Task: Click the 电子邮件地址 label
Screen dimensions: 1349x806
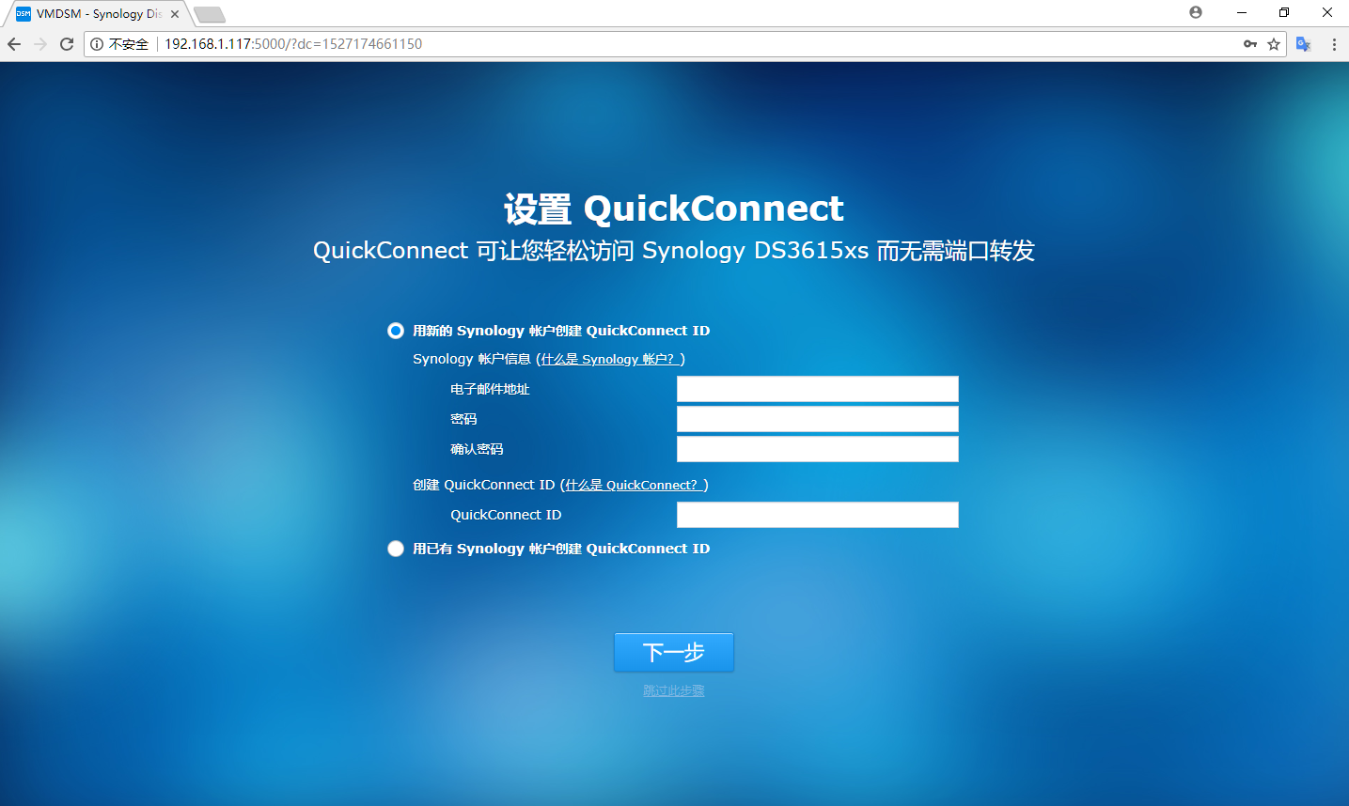Action: click(x=490, y=389)
